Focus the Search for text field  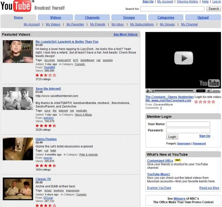tap(172, 9)
